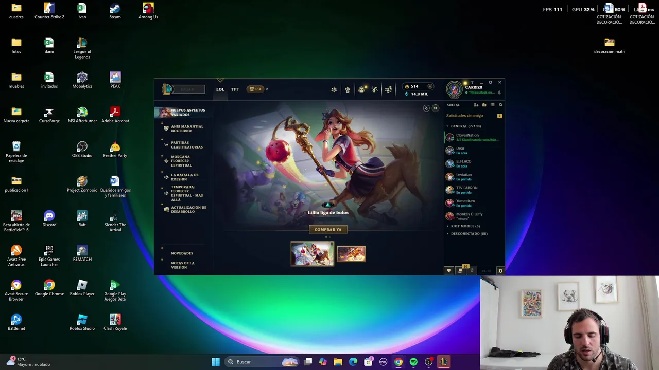Open Spotify from the taskbar
The height and width of the screenshot is (370, 659).
point(413,362)
